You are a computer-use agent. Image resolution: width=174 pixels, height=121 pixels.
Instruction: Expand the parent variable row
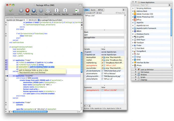(85, 52)
